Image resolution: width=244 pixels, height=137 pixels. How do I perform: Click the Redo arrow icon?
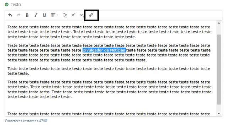18,15
